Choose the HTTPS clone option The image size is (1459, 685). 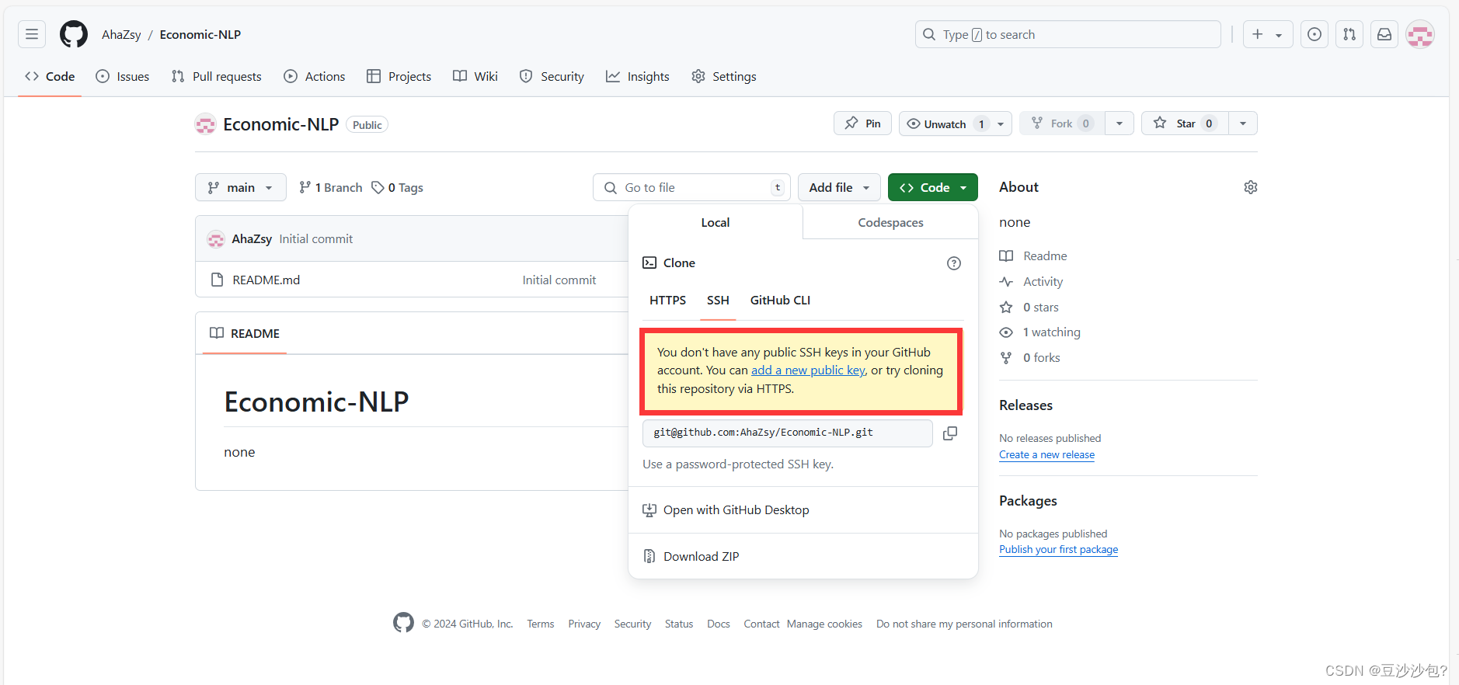click(668, 301)
